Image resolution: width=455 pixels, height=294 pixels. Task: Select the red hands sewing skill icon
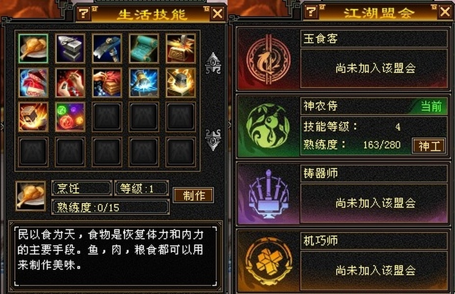(x=70, y=83)
